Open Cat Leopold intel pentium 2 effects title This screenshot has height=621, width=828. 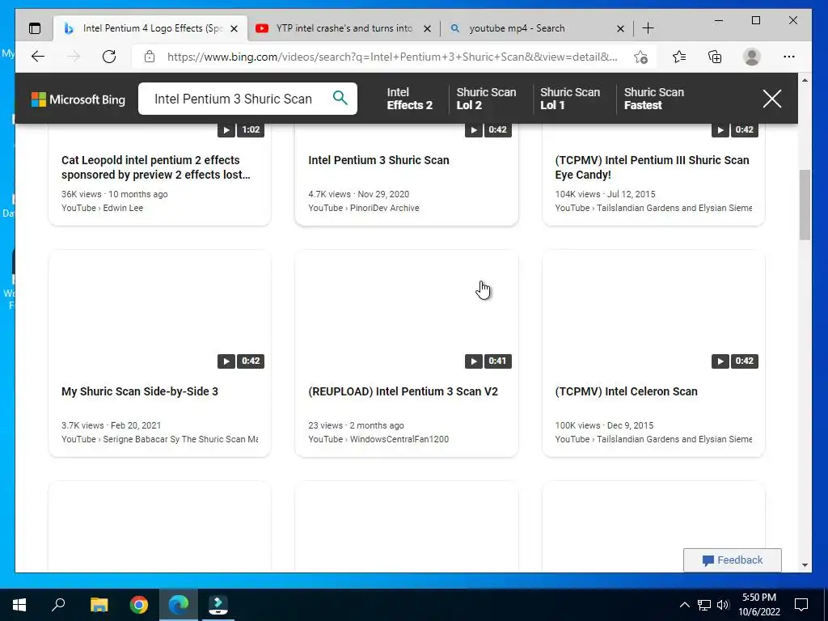pos(156,167)
